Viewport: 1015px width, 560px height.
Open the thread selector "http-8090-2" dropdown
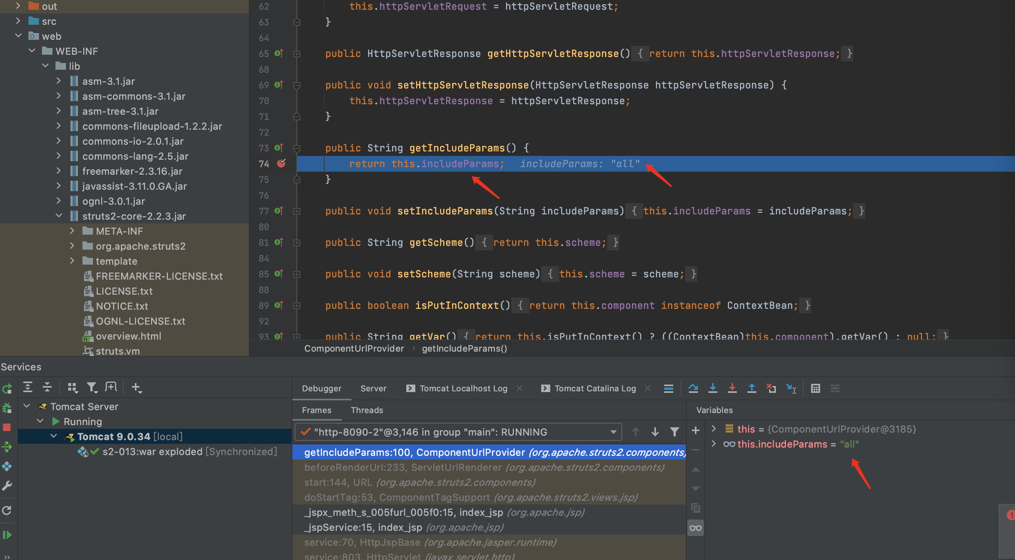point(458,432)
